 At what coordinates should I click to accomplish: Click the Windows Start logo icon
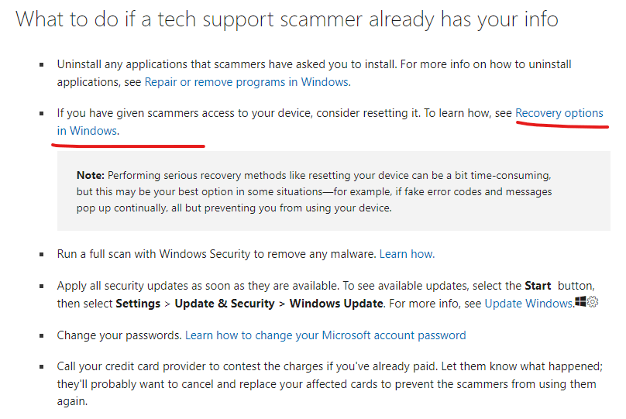tap(580, 302)
